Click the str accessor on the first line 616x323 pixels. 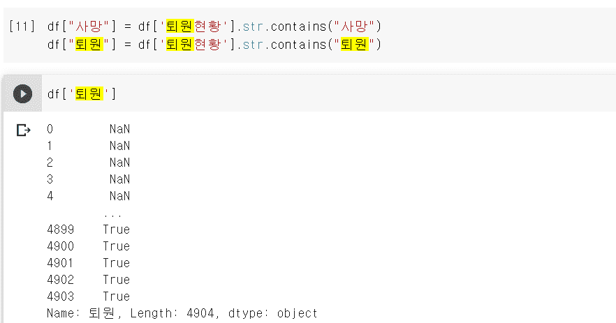click(253, 27)
